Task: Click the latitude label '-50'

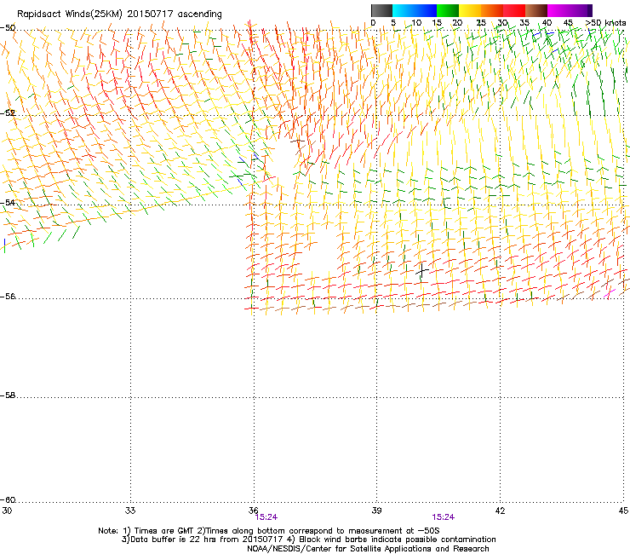Action: 8,28
